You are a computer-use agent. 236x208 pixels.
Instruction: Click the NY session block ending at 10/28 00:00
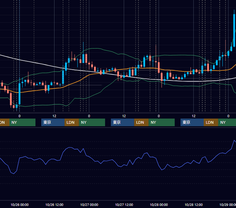[162, 122]
